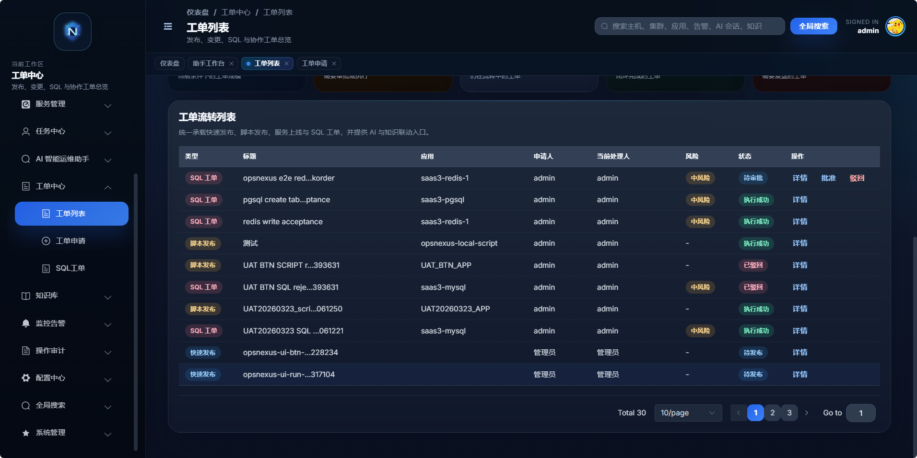917x458 pixels.
Task: Switch to the 仪表盘 tab
Action: pyautogui.click(x=169, y=63)
